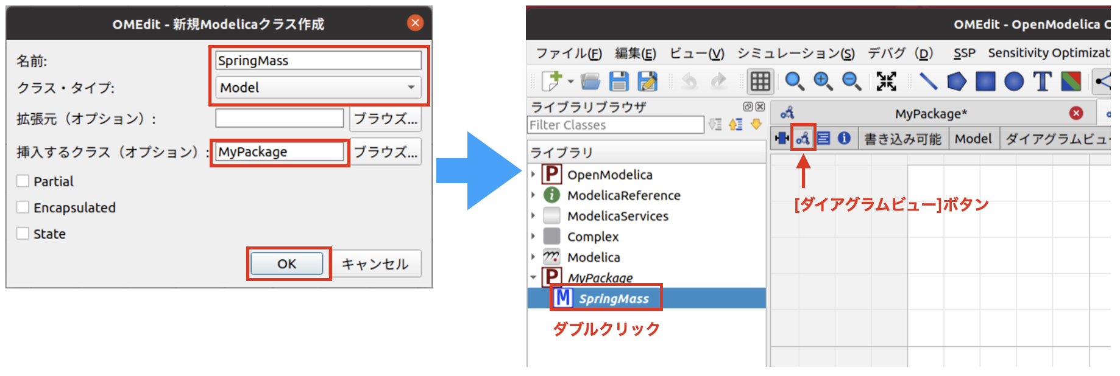Image resolution: width=1120 pixels, height=376 pixels.
Task: Open the Sensitivity Optimization menu
Action: point(1049,54)
